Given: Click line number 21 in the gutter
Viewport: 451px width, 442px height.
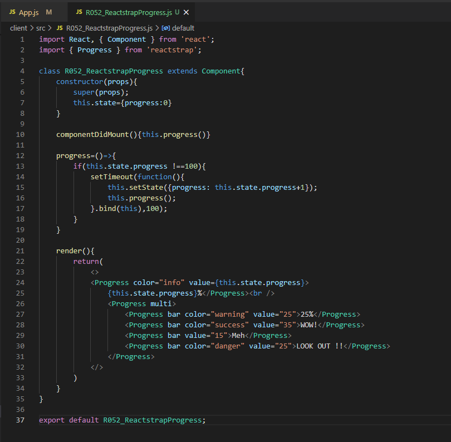Looking at the screenshot, I should pyautogui.click(x=20, y=251).
